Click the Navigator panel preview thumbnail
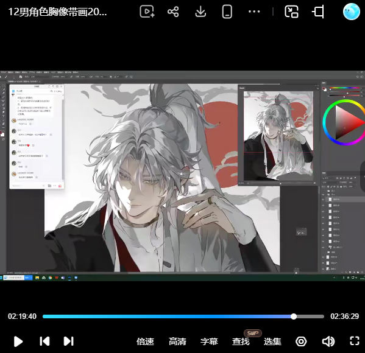The image size is (365, 353). [x=278, y=135]
